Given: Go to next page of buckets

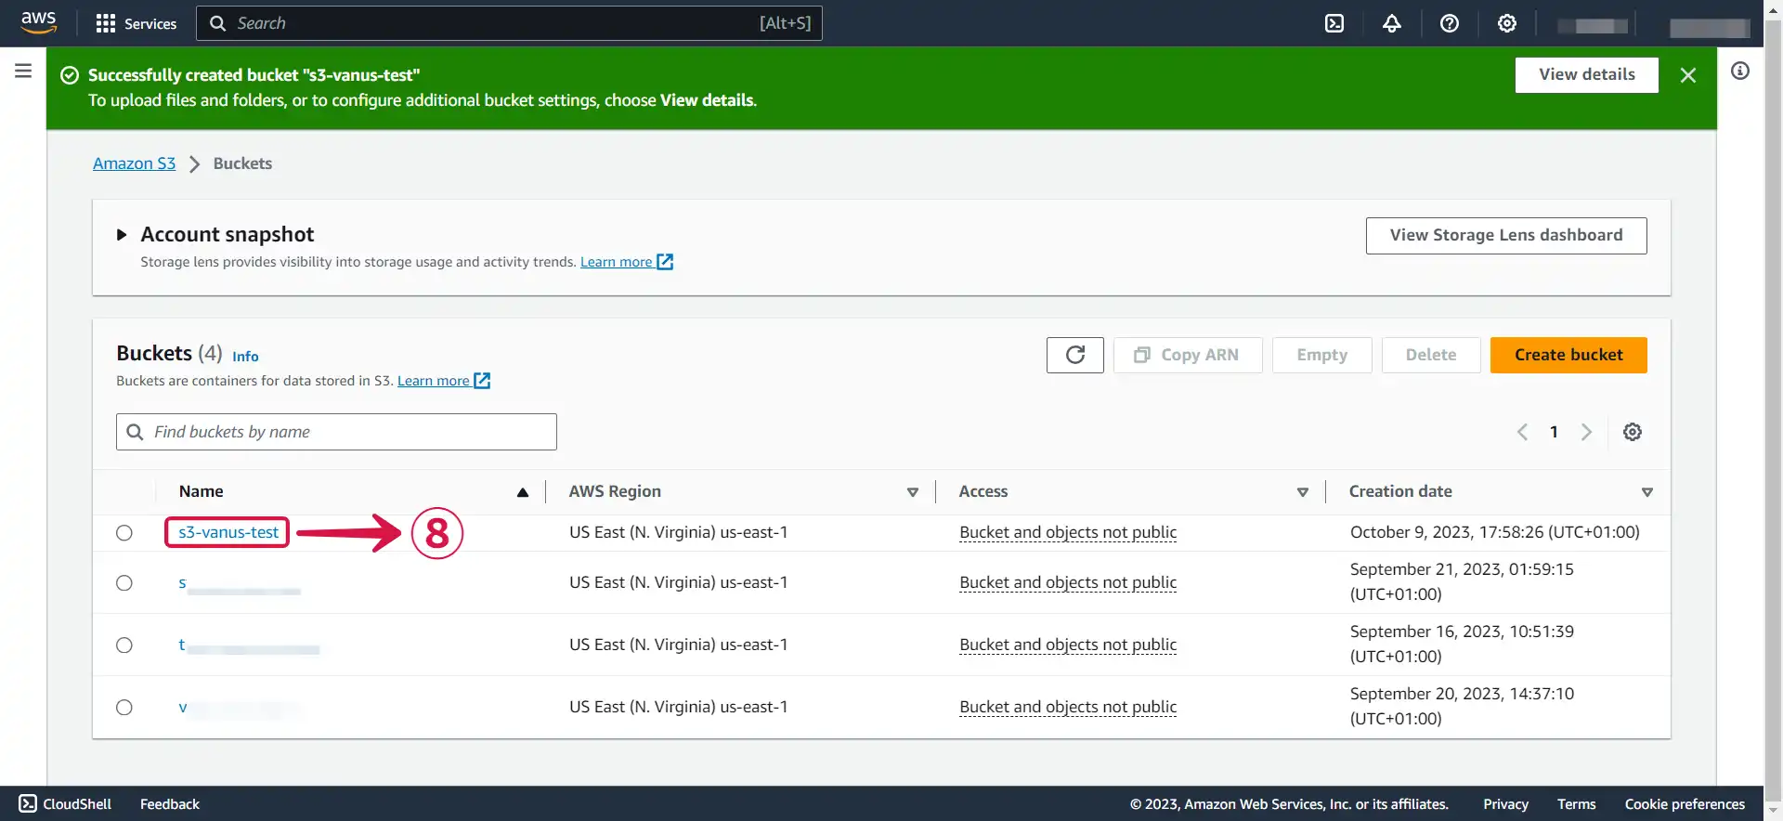Looking at the screenshot, I should pos(1586,432).
